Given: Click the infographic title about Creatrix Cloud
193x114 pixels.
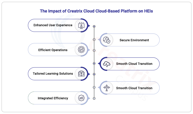Looking at the screenshot, I should 96,11.
